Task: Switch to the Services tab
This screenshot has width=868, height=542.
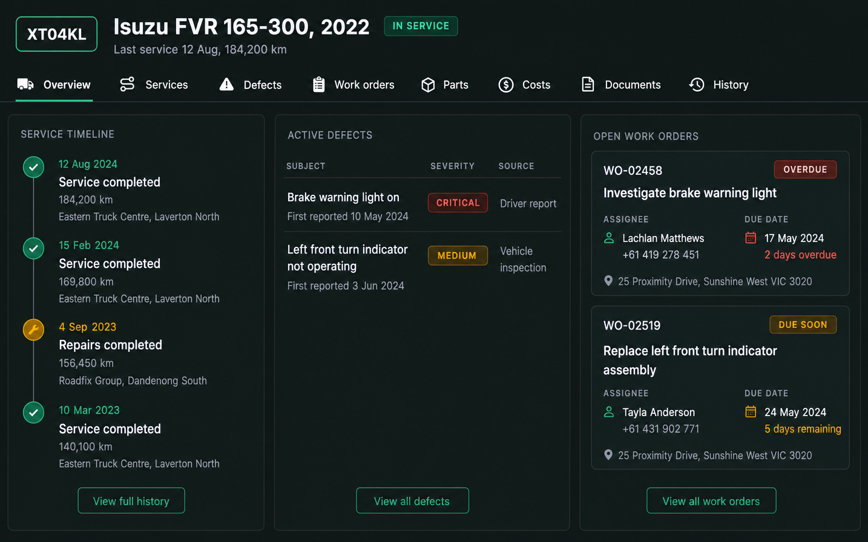Action: point(154,85)
